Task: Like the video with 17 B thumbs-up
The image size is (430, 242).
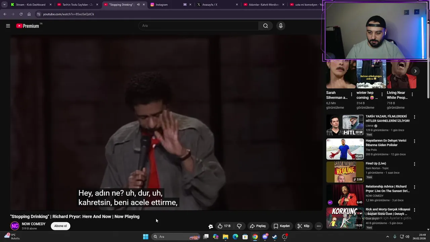Action: pos(224,226)
